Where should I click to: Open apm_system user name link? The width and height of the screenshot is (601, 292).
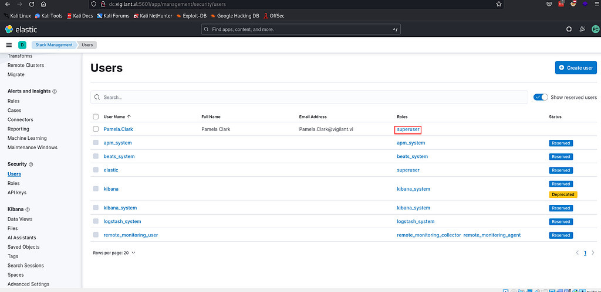point(117,143)
